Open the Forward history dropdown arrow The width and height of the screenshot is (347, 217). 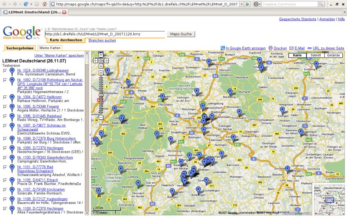20,4
